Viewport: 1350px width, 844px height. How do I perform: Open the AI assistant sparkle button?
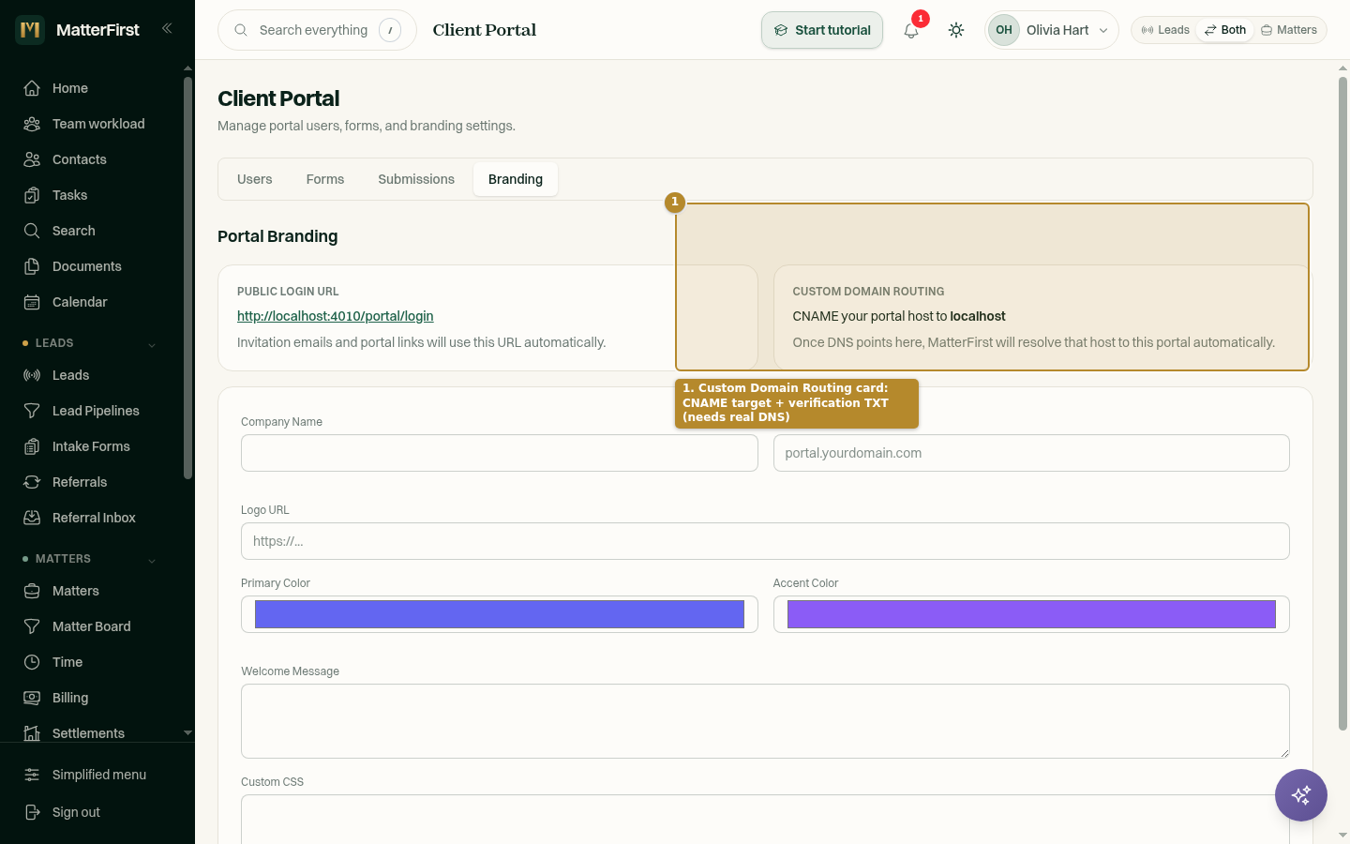(x=1301, y=795)
